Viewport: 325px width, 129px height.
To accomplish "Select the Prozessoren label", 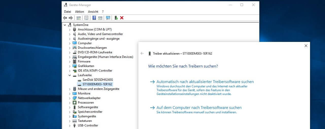I will [86, 103].
